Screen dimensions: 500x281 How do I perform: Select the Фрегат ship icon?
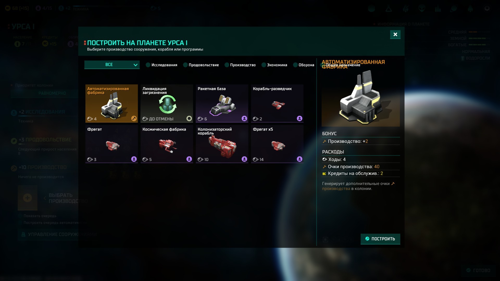click(113, 145)
